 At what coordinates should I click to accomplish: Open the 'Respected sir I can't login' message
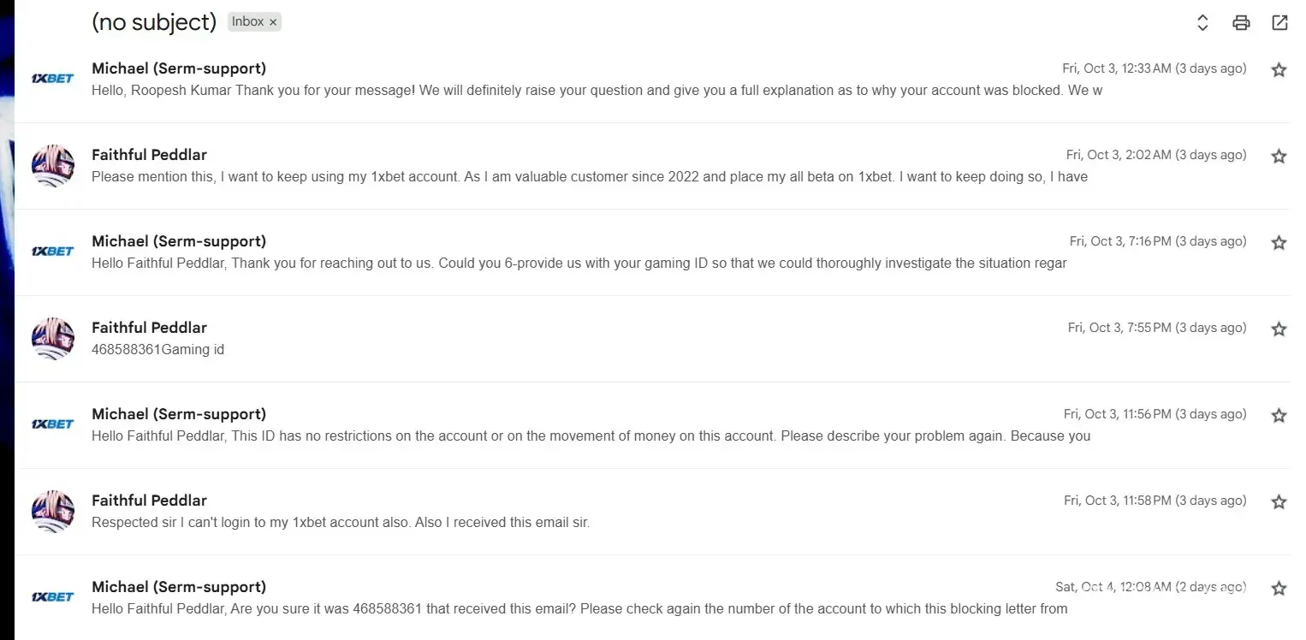(x=341, y=522)
